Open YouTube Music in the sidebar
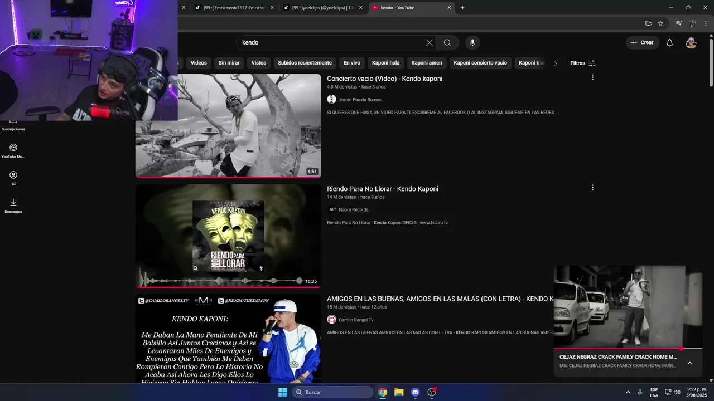714x401 pixels. (13, 151)
